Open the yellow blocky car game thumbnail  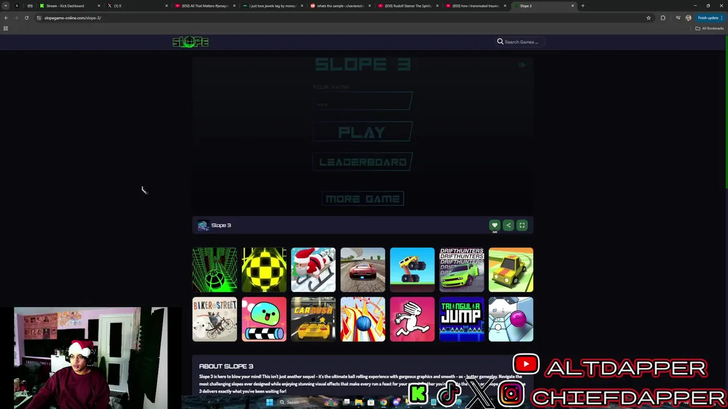tap(511, 270)
